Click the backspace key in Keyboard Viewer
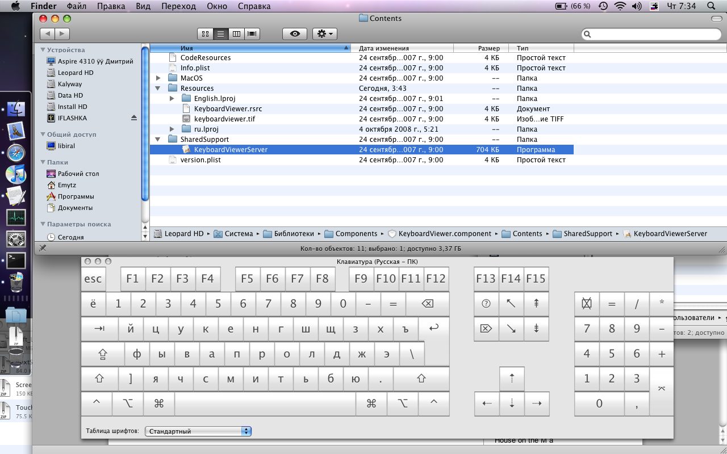Image resolution: width=727 pixels, height=454 pixels. (x=428, y=304)
